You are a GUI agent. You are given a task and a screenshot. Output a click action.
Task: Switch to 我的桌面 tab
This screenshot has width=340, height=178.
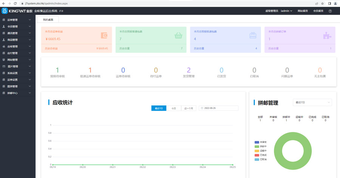(x=48, y=20)
